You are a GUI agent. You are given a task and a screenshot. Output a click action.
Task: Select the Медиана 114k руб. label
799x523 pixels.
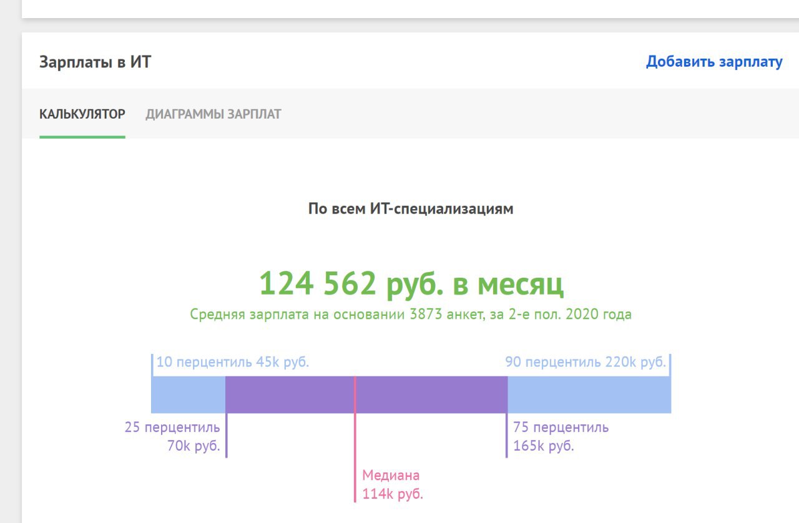tap(393, 485)
